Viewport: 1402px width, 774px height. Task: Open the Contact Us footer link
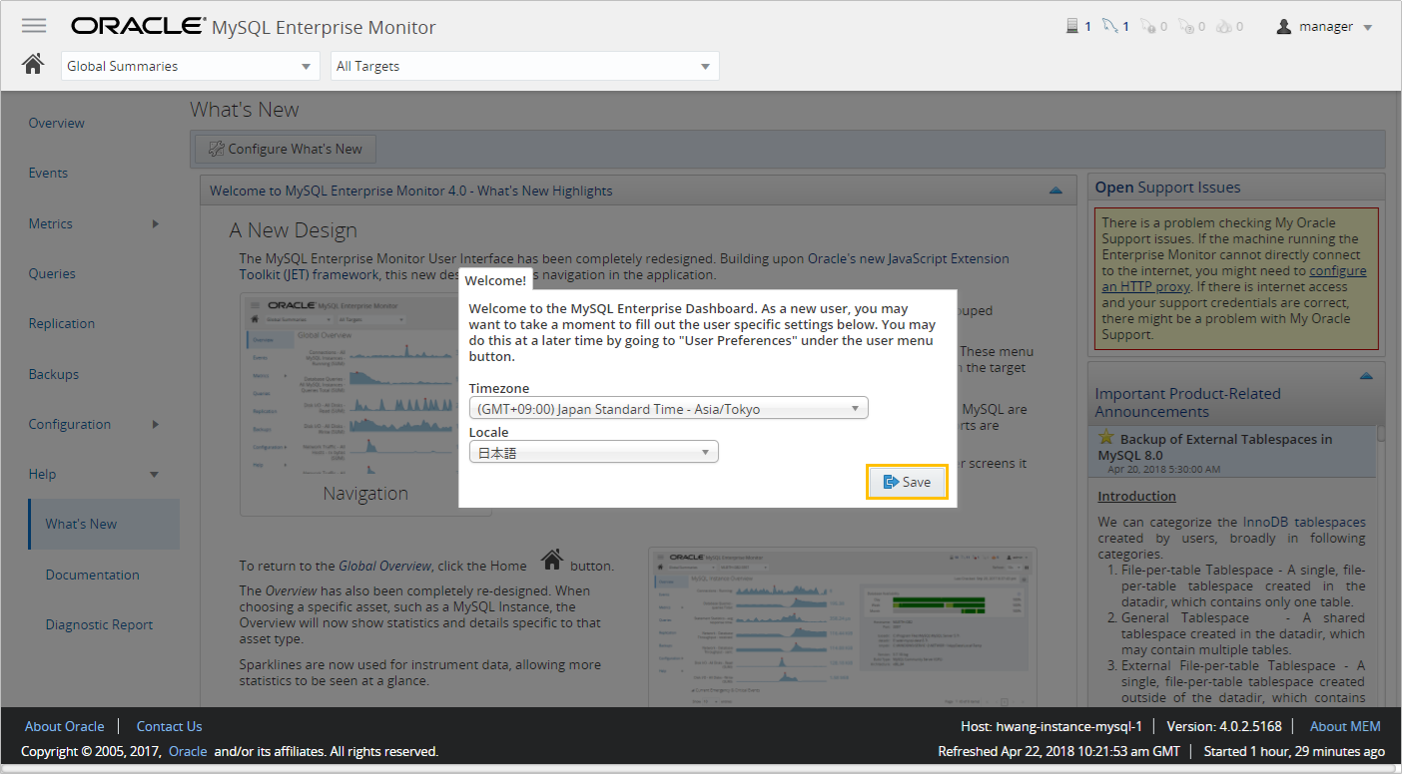pyautogui.click(x=169, y=726)
